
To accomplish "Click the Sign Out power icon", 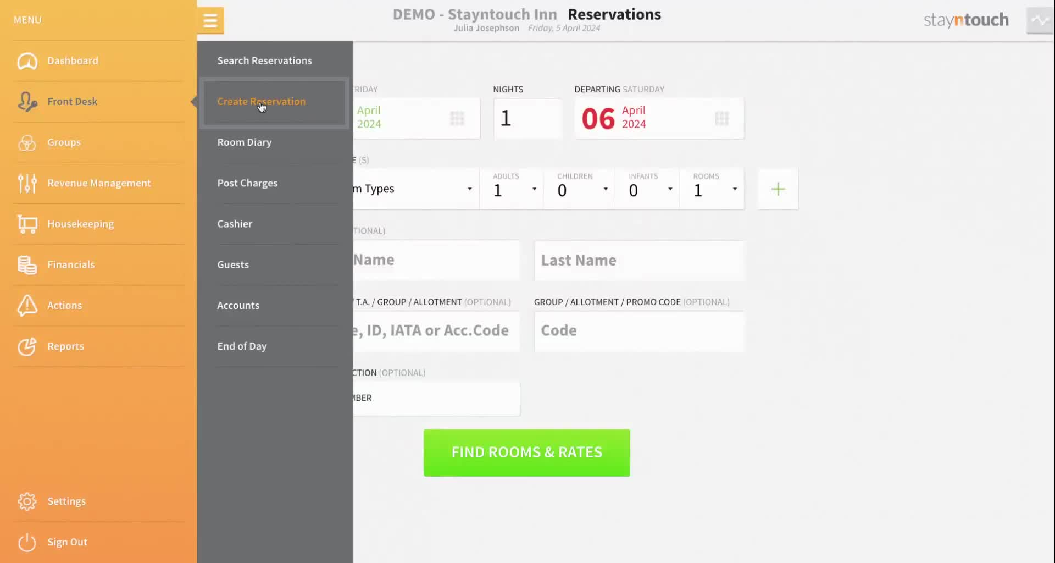I will click(x=27, y=542).
